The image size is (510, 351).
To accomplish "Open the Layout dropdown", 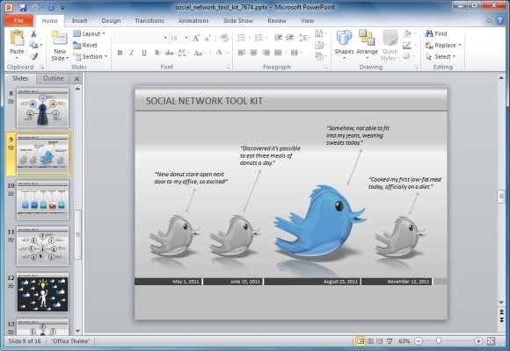I will 89,33.
